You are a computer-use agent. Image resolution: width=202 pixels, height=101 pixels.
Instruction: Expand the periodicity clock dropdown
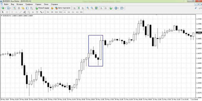118,8
